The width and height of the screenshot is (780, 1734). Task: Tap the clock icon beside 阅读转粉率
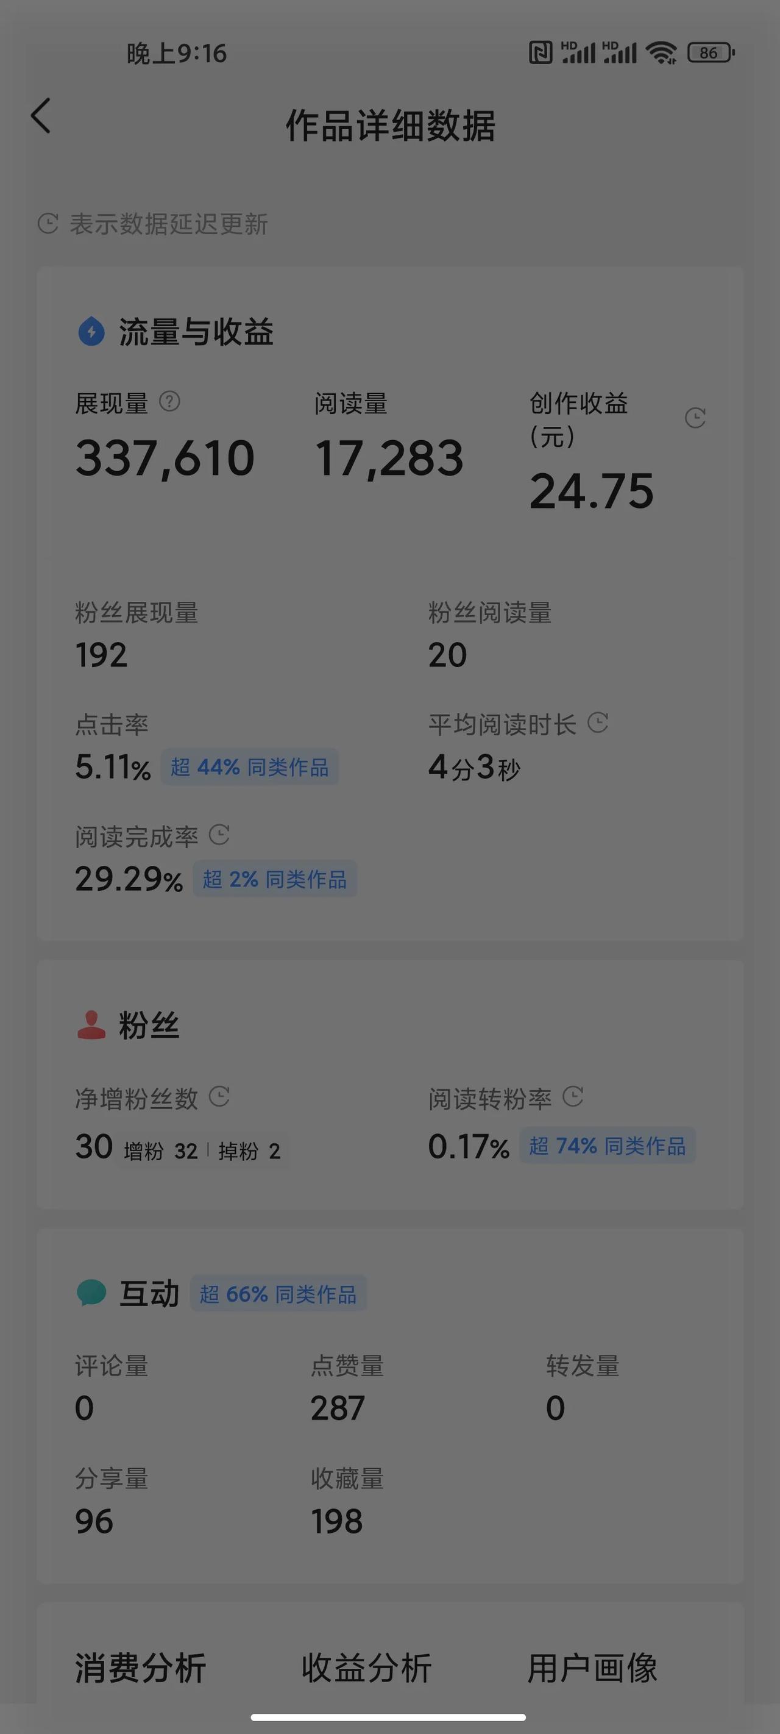point(573,1096)
